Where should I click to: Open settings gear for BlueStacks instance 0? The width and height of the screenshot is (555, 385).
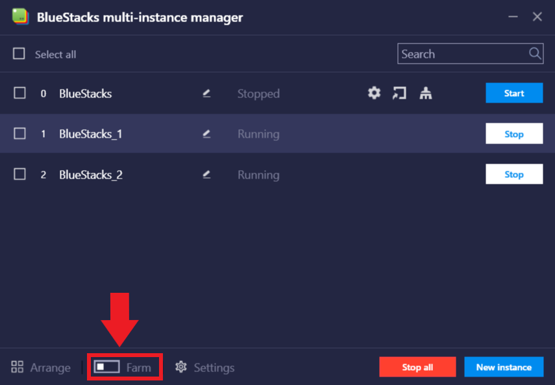pos(374,93)
